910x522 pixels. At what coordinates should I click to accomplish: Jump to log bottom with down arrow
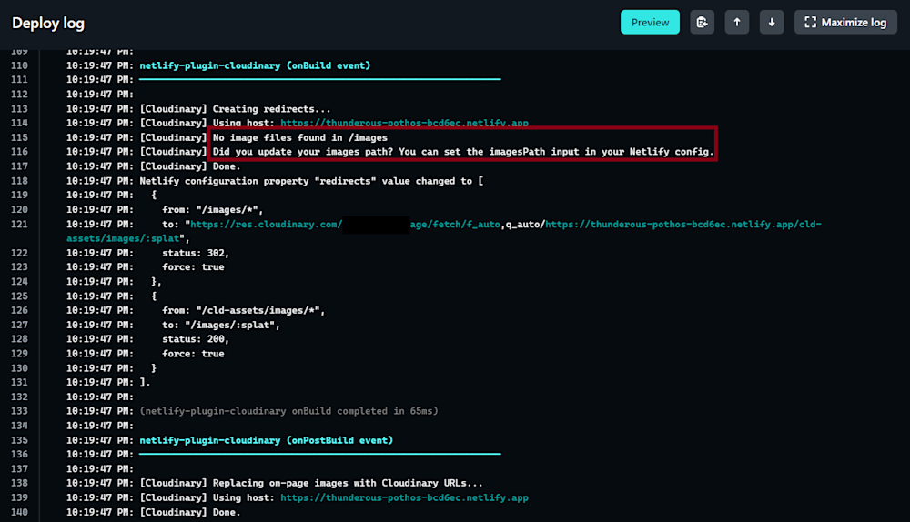[x=771, y=23]
